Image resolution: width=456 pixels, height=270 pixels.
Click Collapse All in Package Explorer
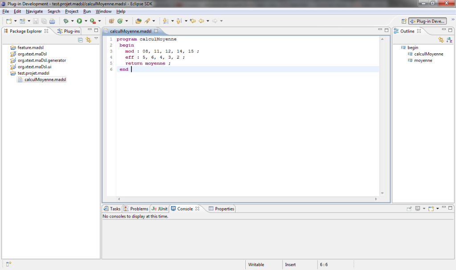[81, 40]
